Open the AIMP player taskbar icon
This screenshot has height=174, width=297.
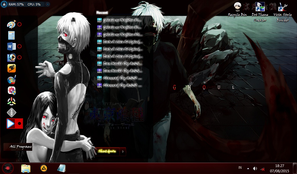pos(44,168)
